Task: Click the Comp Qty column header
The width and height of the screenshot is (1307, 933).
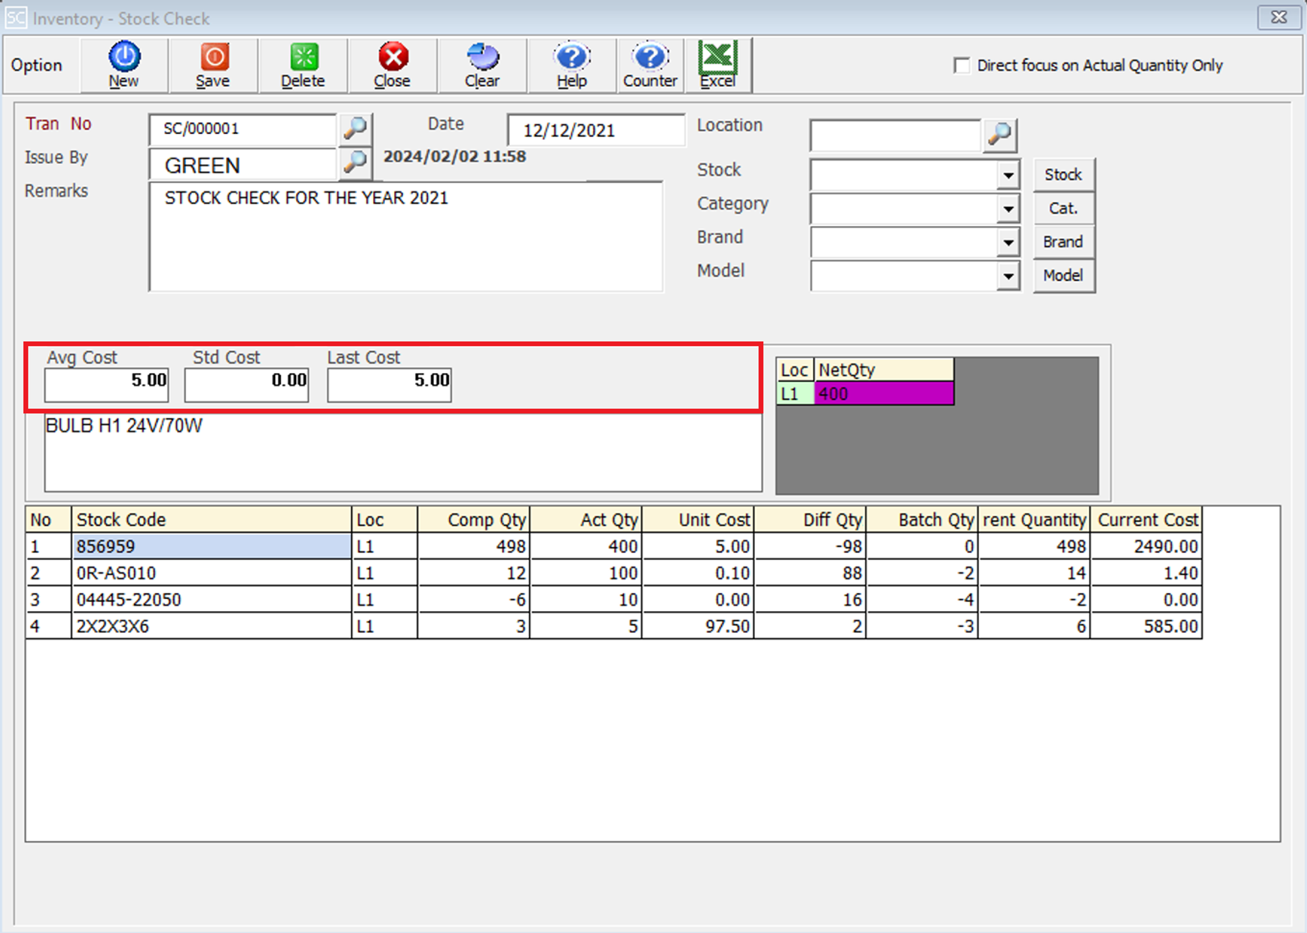Action: tap(474, 519)
